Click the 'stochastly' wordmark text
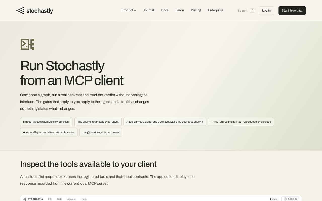The width and height of the screenshot is (322, 201). pos(40,11)
